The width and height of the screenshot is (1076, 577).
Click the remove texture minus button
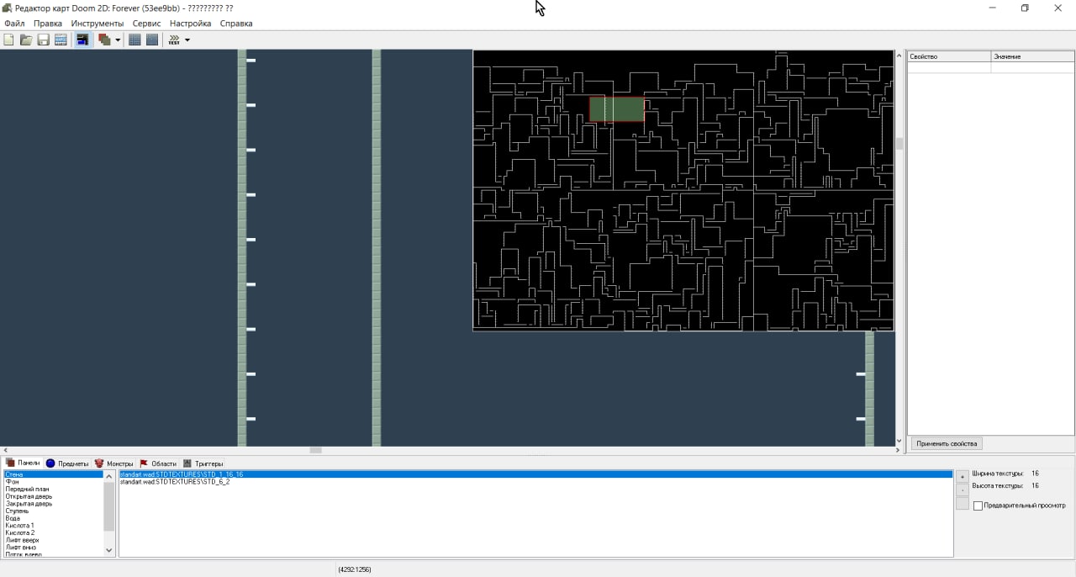click(x=963, y=490)
